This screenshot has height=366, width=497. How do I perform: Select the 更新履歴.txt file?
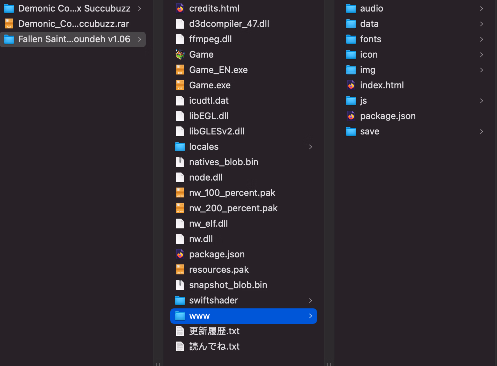tap(214, 331)
